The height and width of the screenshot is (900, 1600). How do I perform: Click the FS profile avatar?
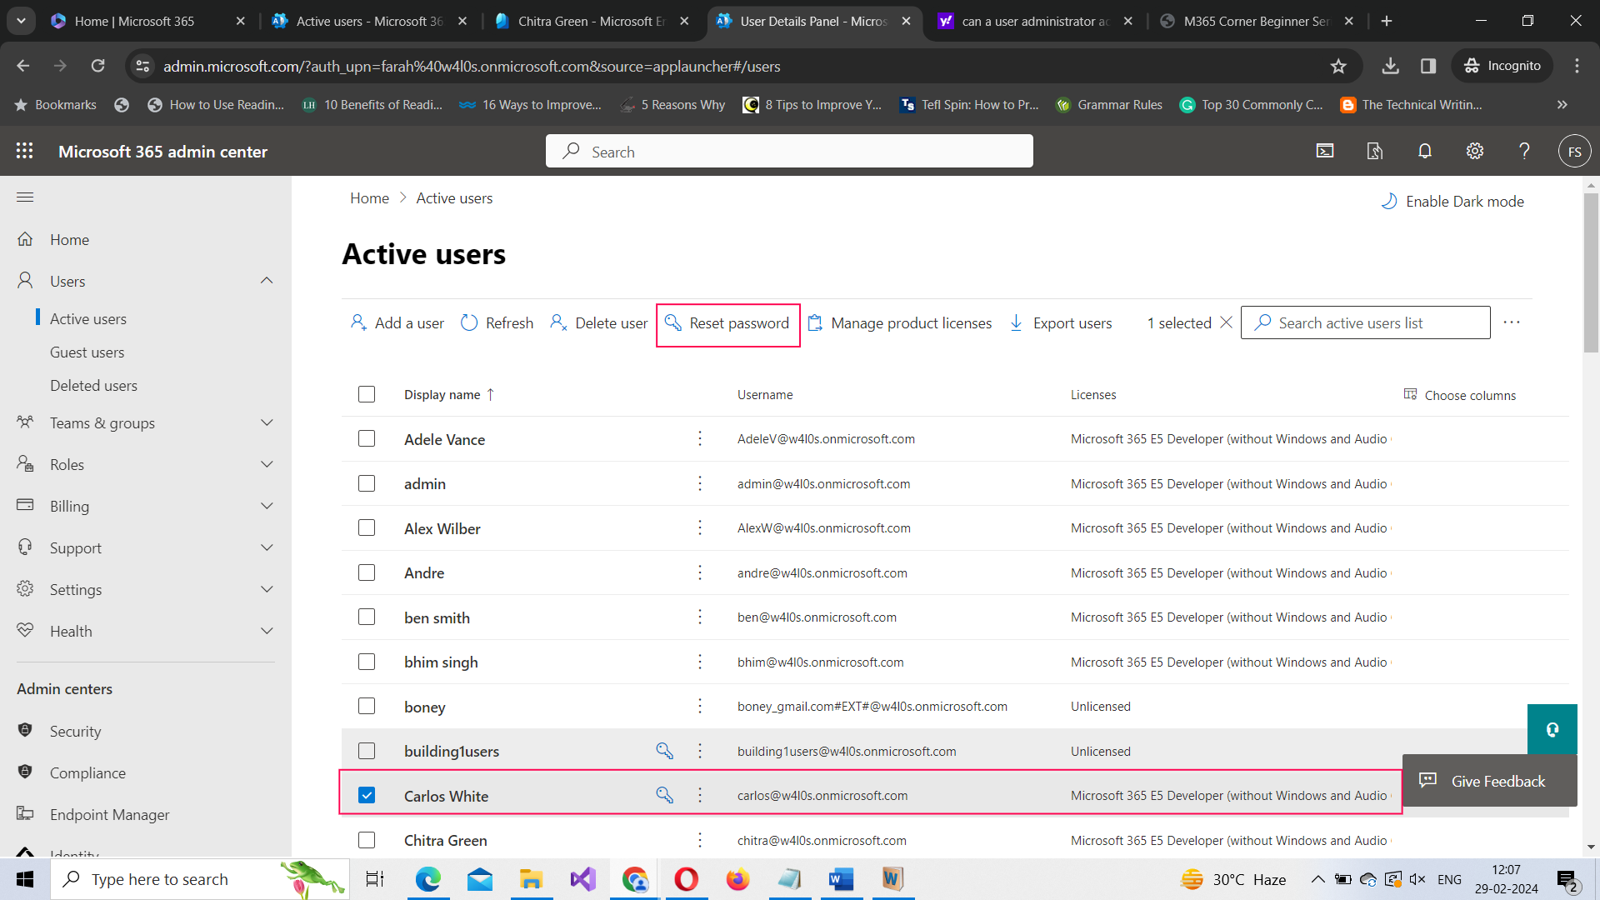point(1574,151)
